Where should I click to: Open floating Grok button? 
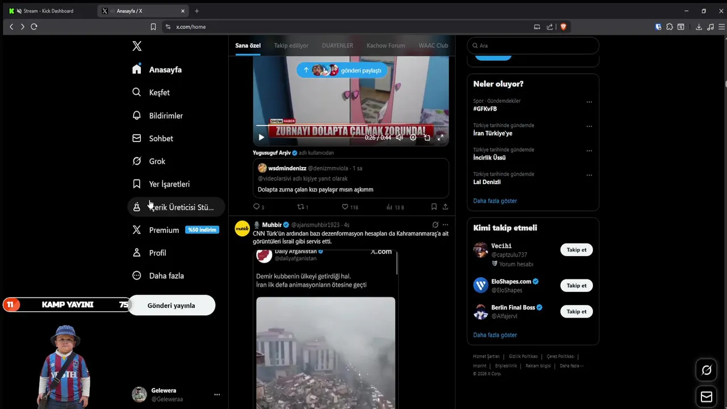tap(707, 370)
